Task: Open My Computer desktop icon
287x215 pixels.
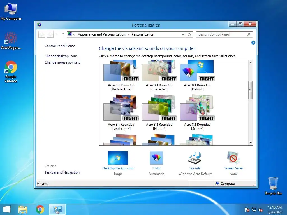Action: [11, 11]
